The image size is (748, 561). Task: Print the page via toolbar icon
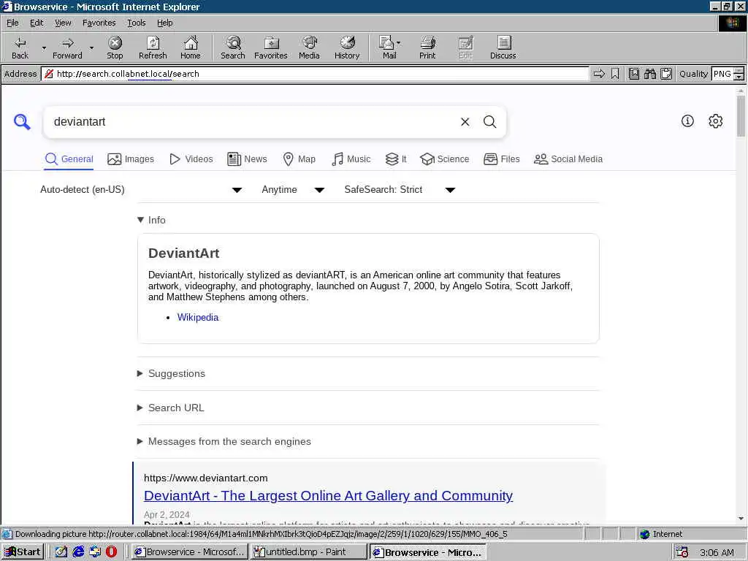(427, 47)
